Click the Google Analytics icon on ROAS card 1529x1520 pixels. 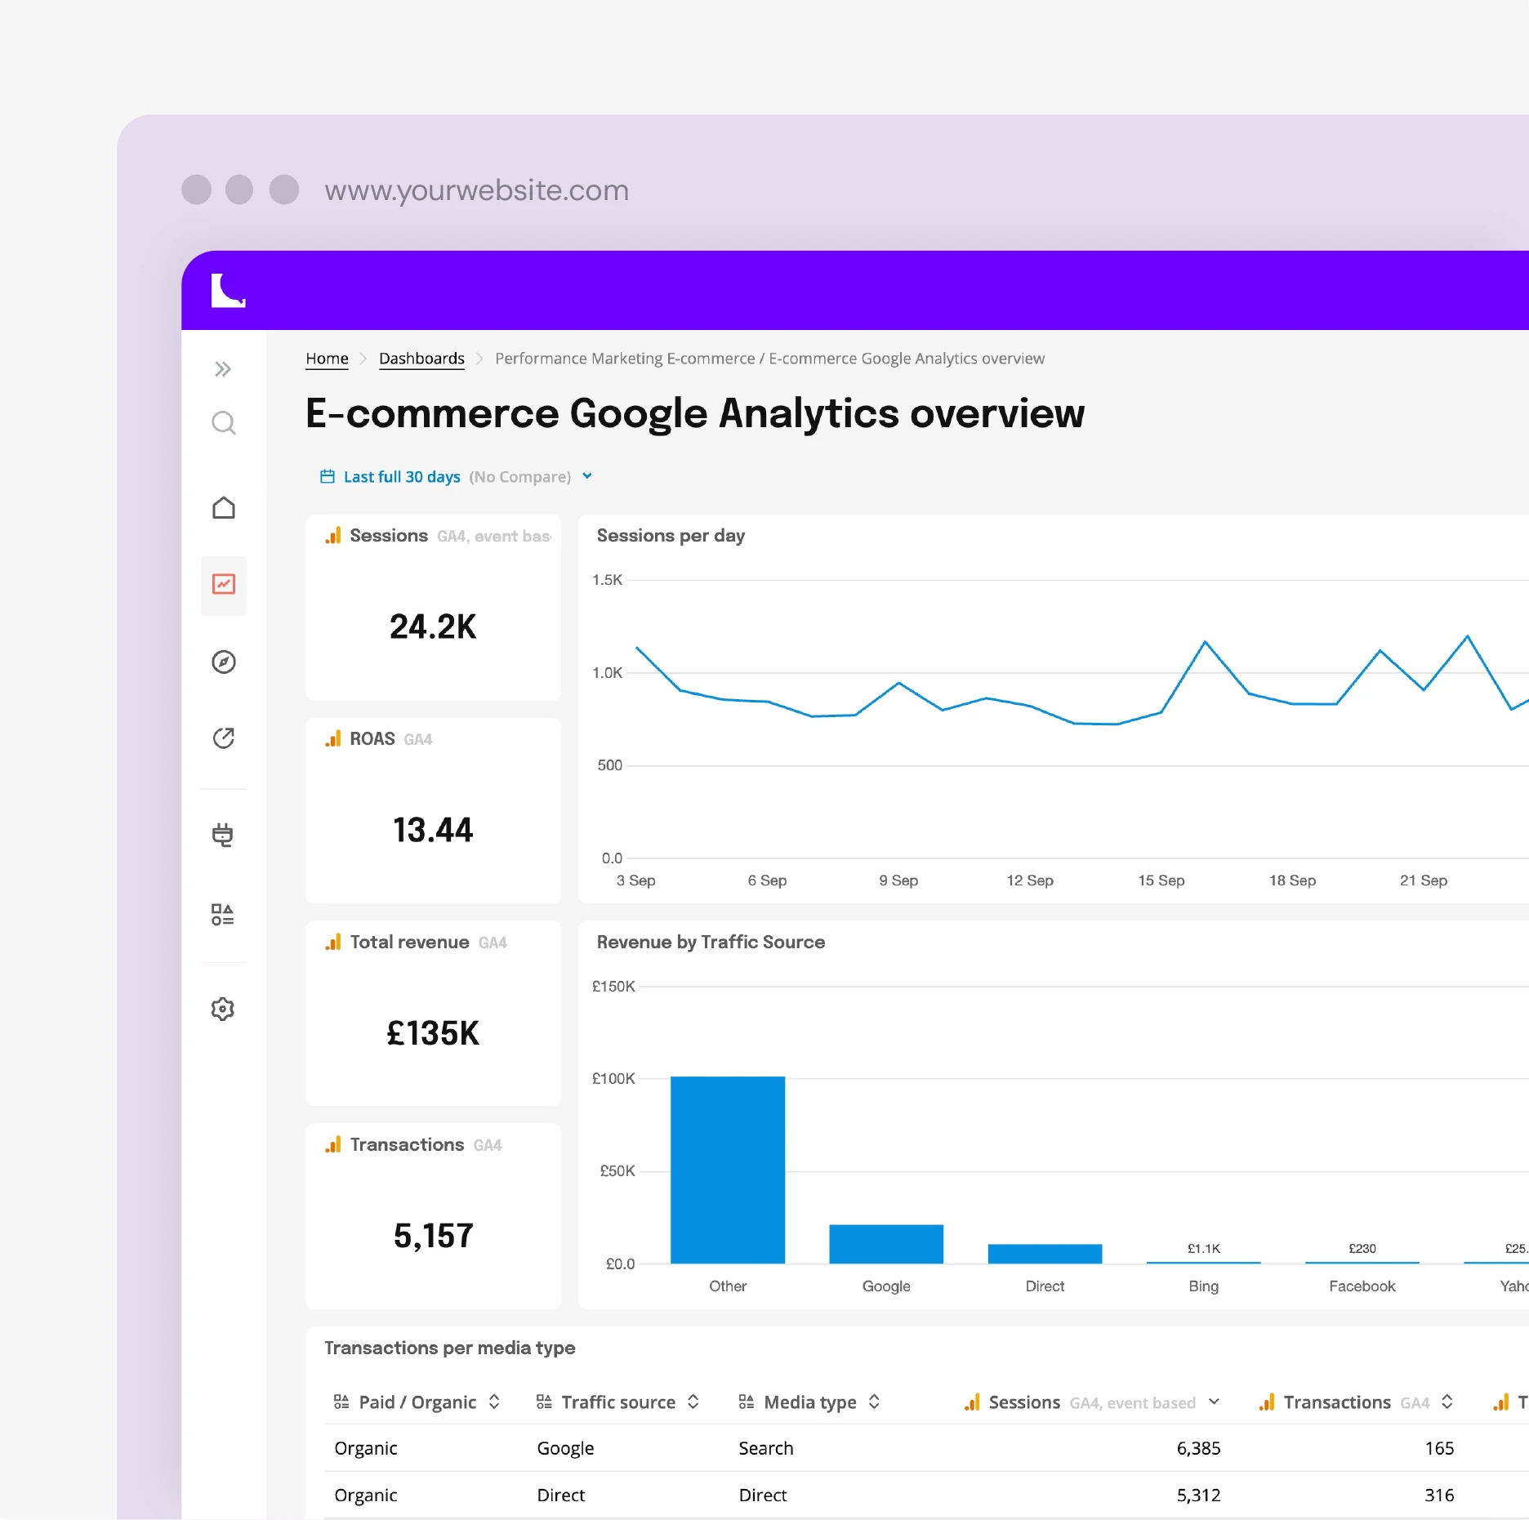pos(333,738)
